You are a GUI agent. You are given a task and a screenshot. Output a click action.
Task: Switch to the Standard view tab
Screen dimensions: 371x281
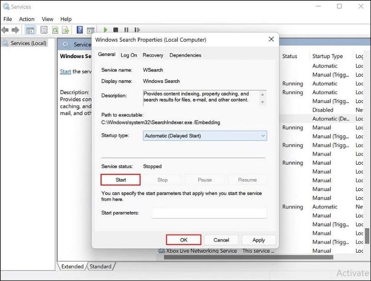(100, 267)
